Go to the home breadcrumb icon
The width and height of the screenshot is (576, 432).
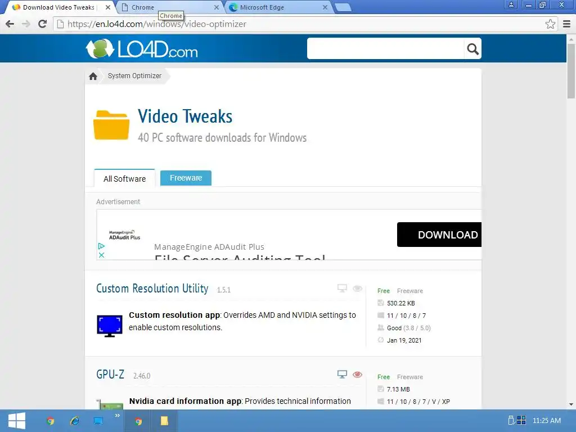tap(93, 76)
